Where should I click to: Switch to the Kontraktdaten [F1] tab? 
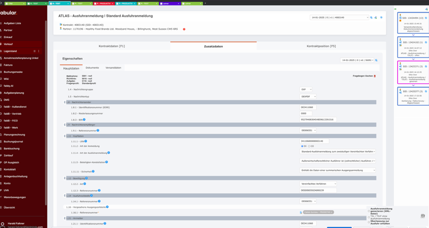point(112,46)
